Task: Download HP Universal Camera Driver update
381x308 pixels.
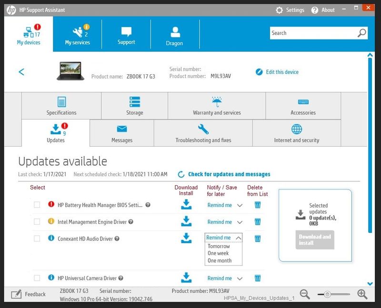Action: [x=186, y=278]
